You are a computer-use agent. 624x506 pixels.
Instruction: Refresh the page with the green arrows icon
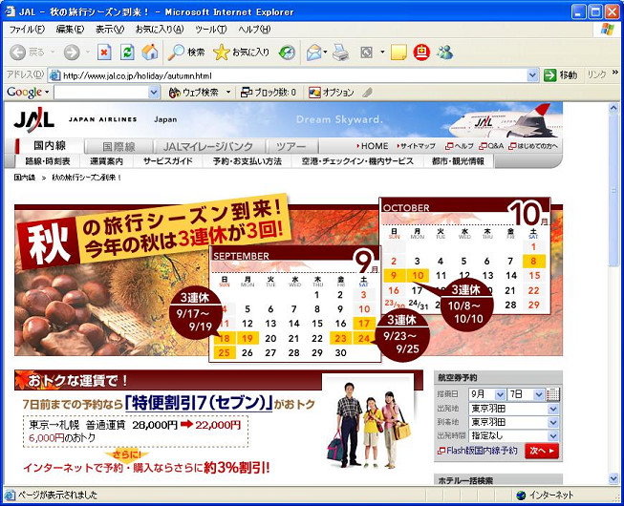[127, 53]
